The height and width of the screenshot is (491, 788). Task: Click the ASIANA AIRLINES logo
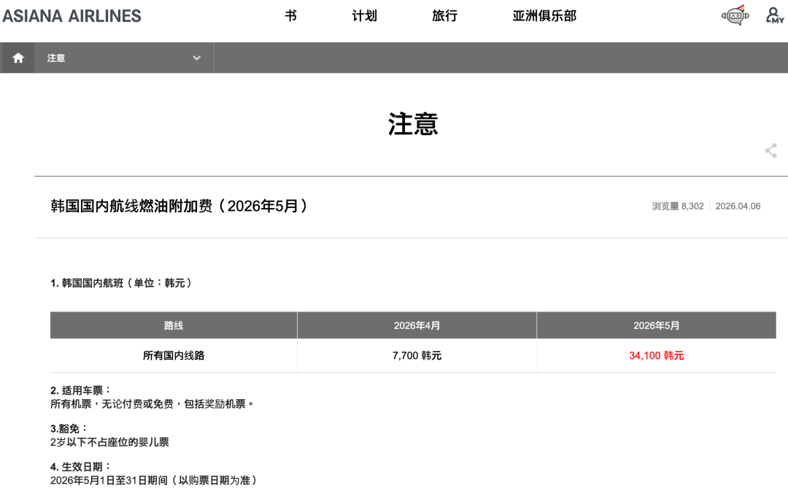72,16
